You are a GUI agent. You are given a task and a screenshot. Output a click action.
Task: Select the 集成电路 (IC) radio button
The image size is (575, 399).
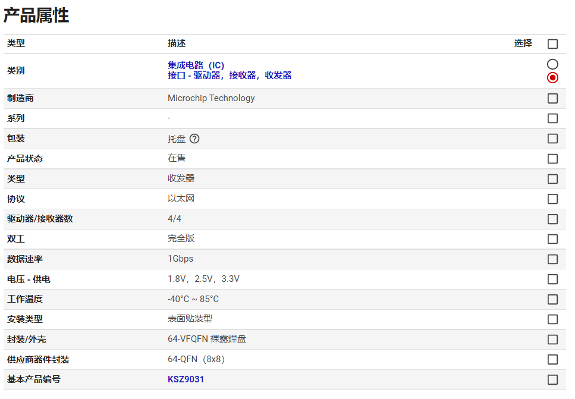tap(552, 64)
